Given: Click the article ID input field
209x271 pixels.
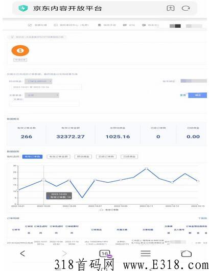Looking at the screenshot, I should coord(44,103).
